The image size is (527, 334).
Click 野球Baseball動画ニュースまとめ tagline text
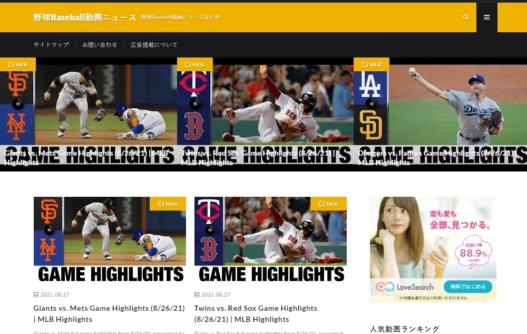tap(180, 17)
